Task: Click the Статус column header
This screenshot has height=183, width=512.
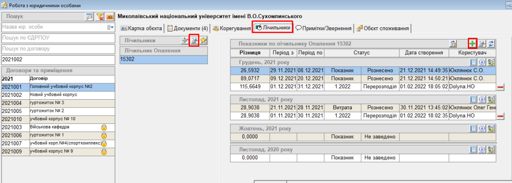Action: tap(361, 53)
